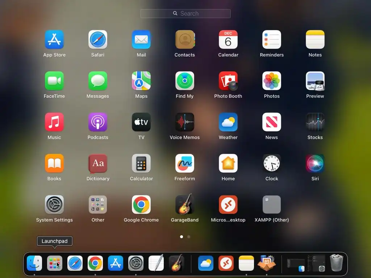
Task: Launch the News app
Action: [272, 122]
